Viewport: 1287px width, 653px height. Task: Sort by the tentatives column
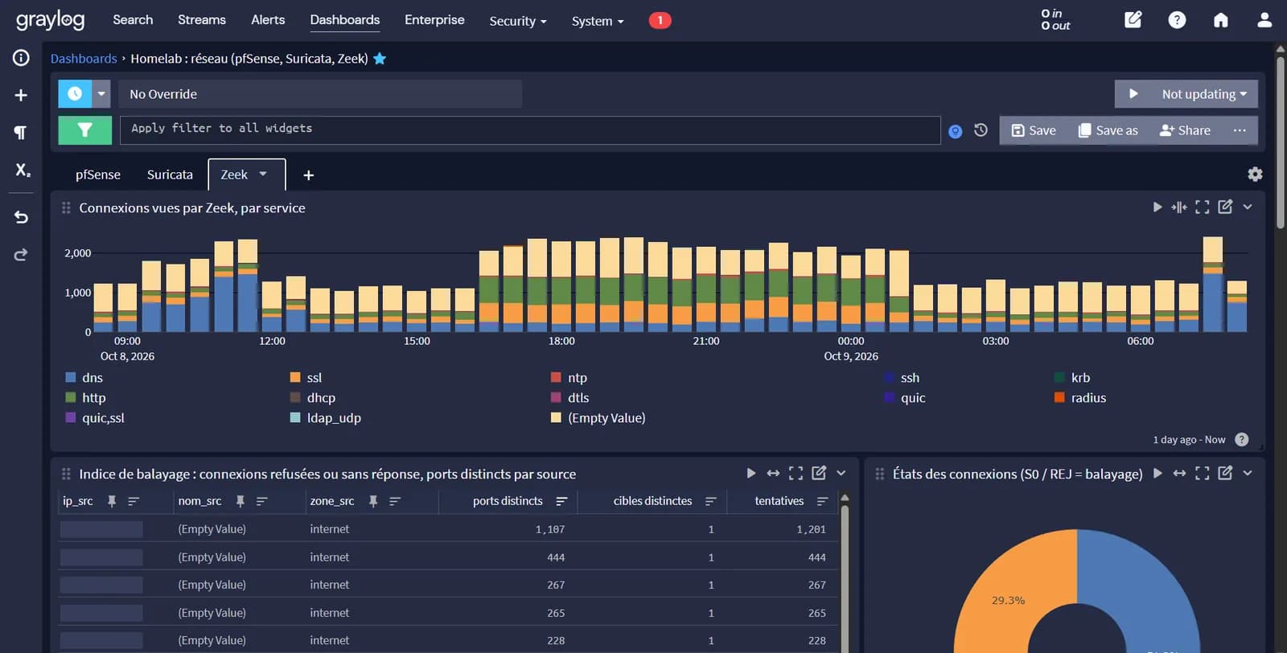click(822, 501)
